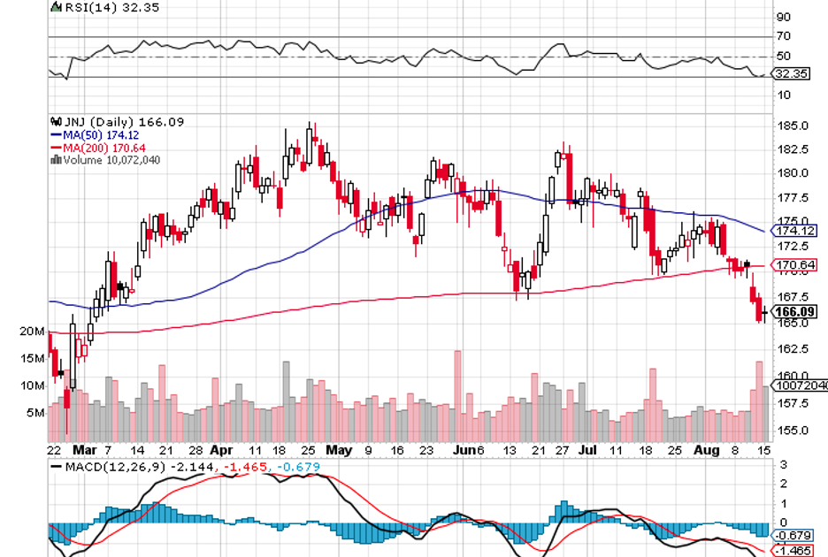Click the 32.35 RSI value axis tag
The height and width of the screenshot is (557, 828).
pos(794,74)
